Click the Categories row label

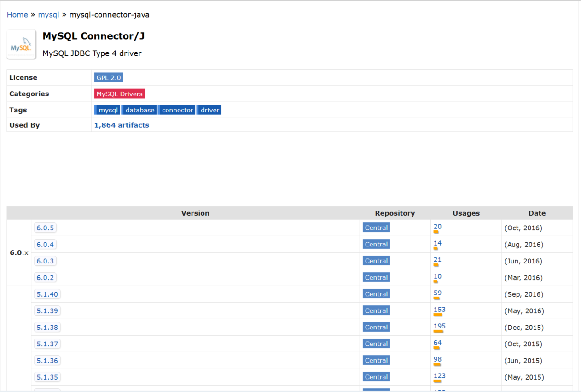[x=29, y=94]
